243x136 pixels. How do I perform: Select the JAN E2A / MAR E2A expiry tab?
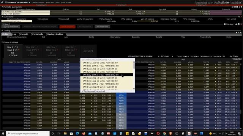pos(52,51)
